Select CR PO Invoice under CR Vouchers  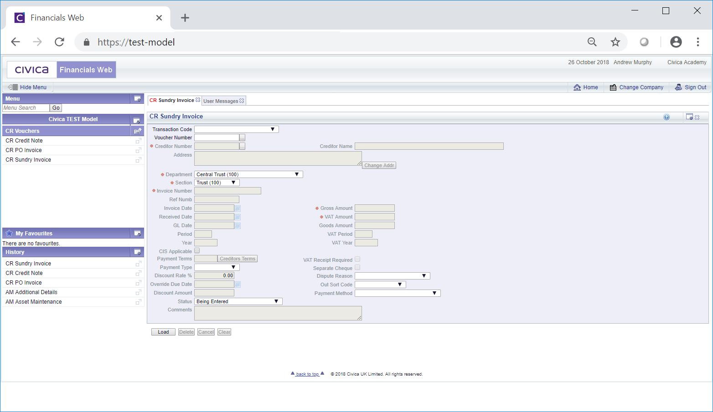(24, 150)
